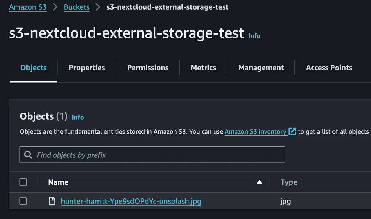Click Info link next to Objects (1)
This screenshot has height=219, width=371.
click(x=78, y=117)
